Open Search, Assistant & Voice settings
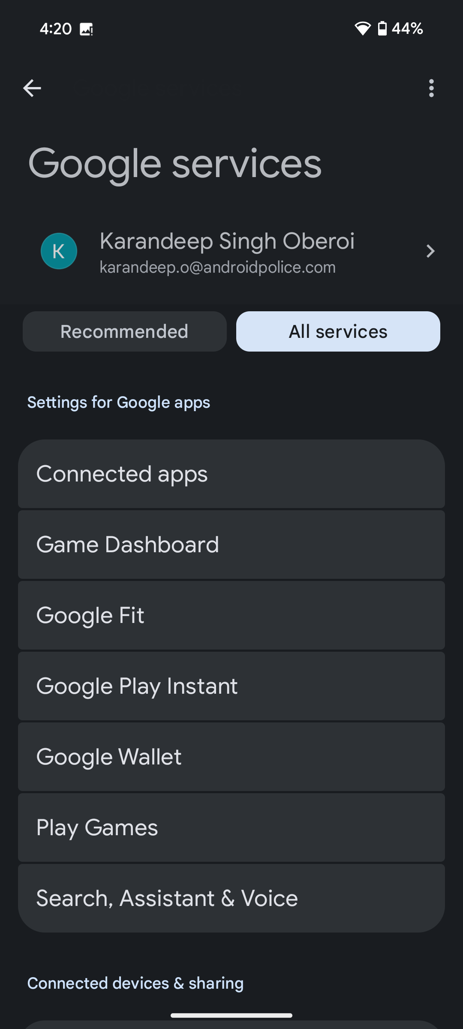Screen dimensions: 463x1029 click(231, 898)
